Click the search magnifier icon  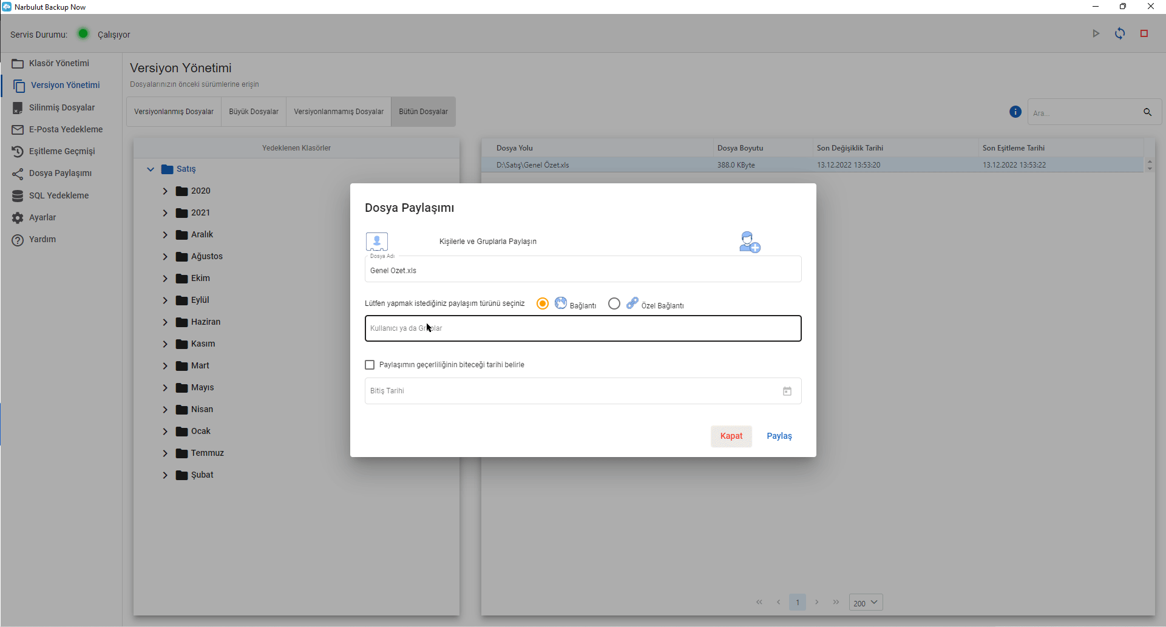pos(1147,112)
